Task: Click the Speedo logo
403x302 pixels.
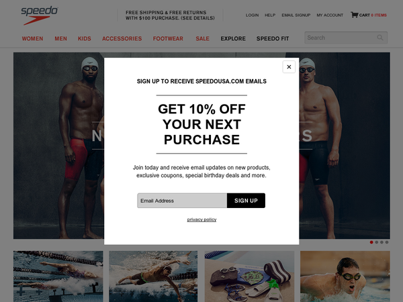Action: pyautogui.click(x=40, y=15)
